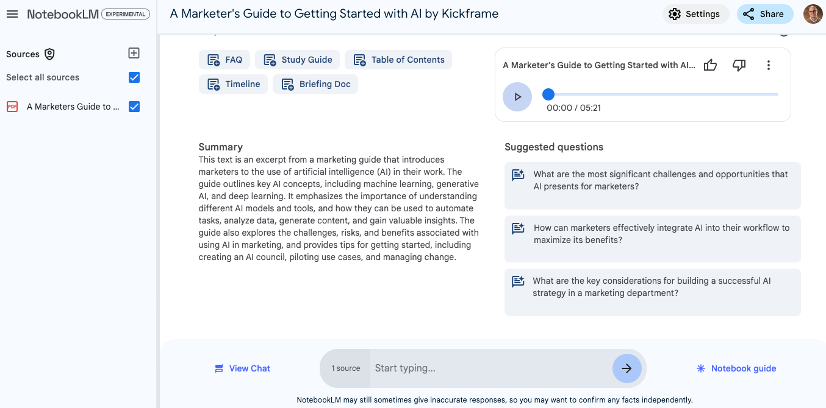This screenshot has width=826, height=408.
Task: Click the 00:00 / 05:21 time label
Action: (574, 108)
